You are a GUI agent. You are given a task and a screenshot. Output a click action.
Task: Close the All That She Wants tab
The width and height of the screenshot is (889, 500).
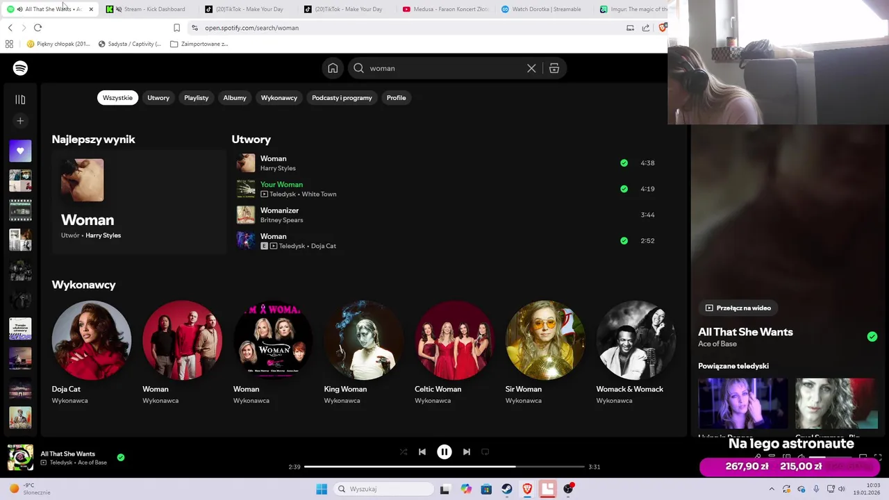pyautogui.click(x=91, y=9)
